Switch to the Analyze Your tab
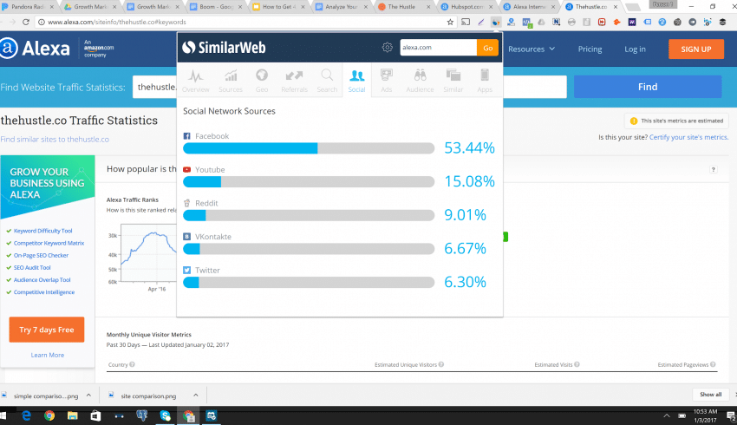This screenshot has height=425, width=737. pyautogui.click(x=342, y=7)
